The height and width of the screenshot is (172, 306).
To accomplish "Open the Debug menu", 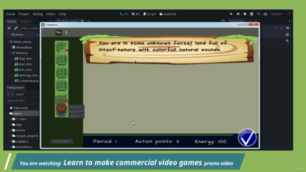I will point(38,14).
